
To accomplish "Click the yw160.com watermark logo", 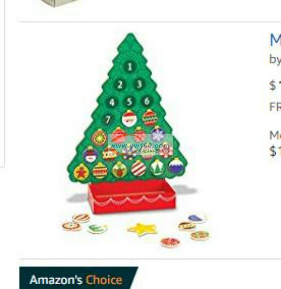I will (140, 145).
